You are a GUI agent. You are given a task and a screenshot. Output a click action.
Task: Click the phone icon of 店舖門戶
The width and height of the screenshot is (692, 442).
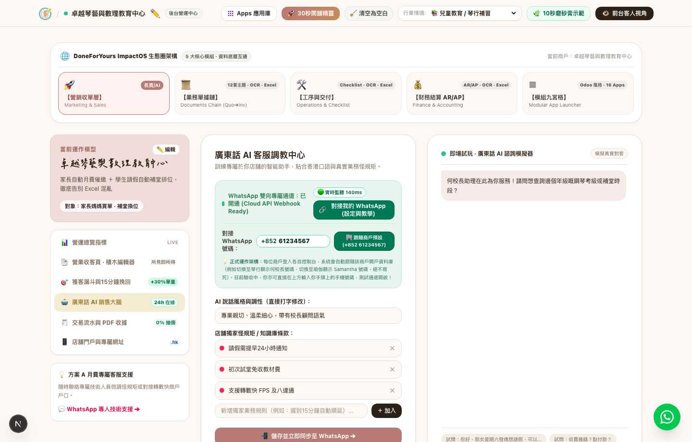[64, 342]
